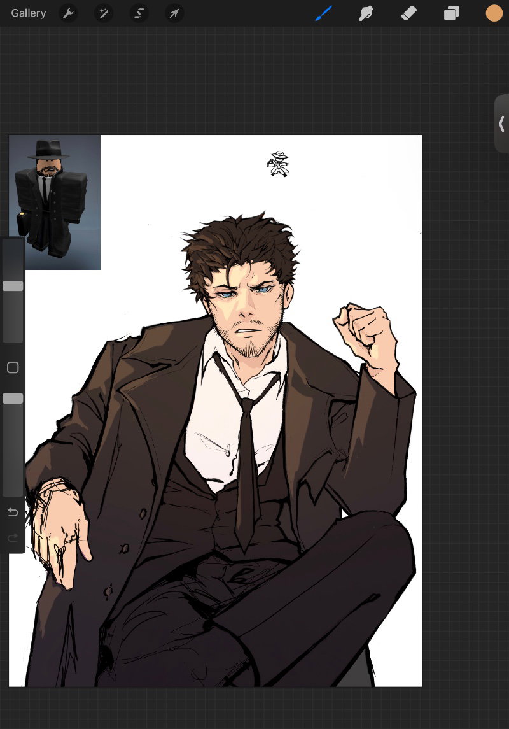Tap the small chibi sketch on canvas

pyautogui.click(x=278, y=164)
